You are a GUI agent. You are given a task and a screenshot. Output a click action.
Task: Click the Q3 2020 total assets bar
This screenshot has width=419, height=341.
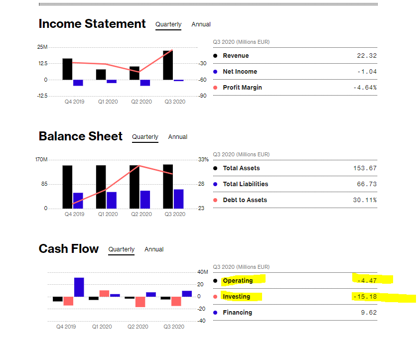coord(168,186)
